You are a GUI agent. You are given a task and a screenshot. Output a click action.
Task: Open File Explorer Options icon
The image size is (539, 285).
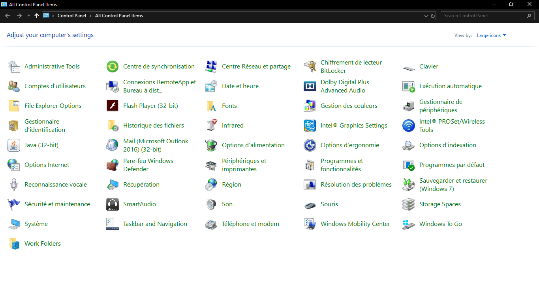14,106
